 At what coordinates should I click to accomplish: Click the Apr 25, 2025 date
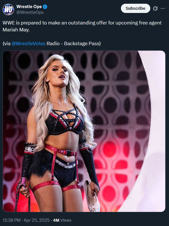click(x=37, y=220)
